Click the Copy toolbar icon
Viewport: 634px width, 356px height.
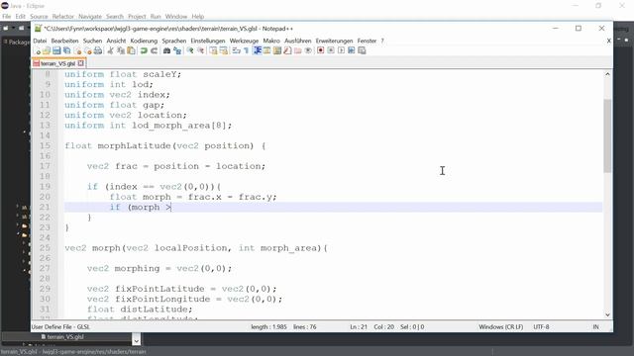pos(121,50)
